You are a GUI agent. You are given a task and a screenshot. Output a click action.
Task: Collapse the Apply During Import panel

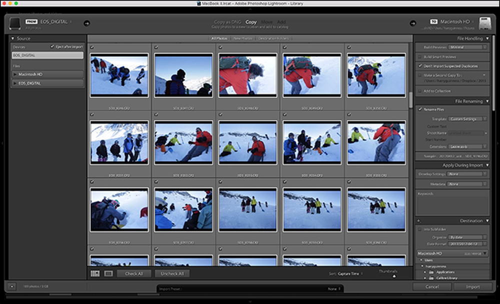(487, 165)
